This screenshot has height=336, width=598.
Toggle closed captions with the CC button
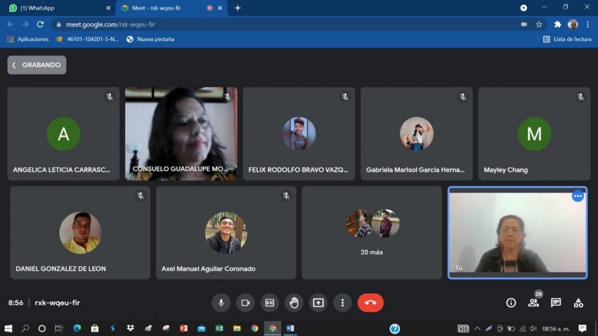coord(270,303)
